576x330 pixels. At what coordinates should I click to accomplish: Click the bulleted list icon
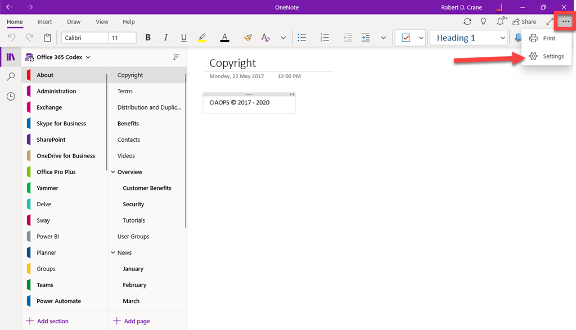pos(302,38)
